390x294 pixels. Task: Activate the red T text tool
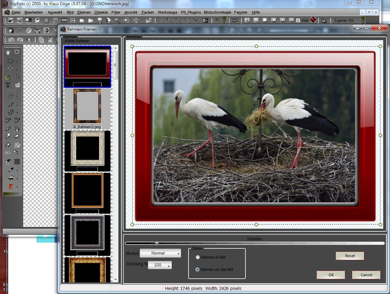pos(10,186)
